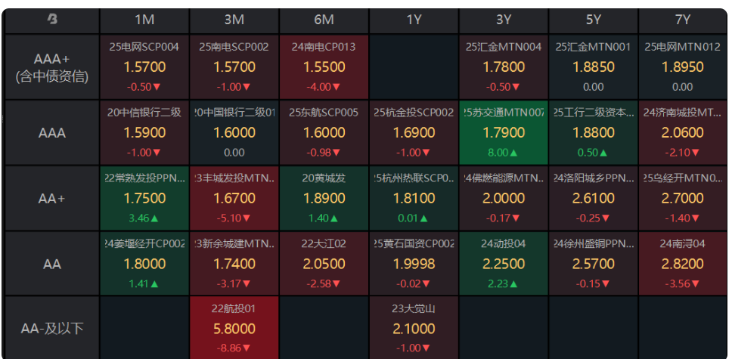Image resolution: width=732 pixels, height=359 pixels.
Task: Click the 25东航SCP005 bond cell
Action: 324,132
